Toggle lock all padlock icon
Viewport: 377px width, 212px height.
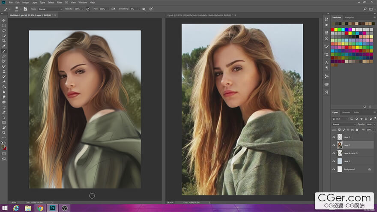(357, 130)
